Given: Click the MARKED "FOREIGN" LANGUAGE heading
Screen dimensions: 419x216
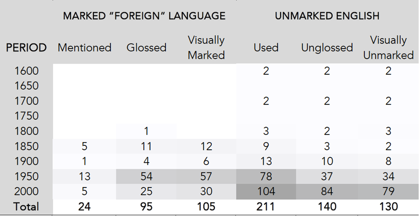Looking at the screenshot, I should pyautogui.click(x=144, y=16).
